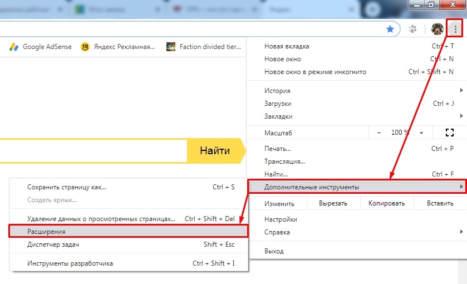This screenshot has width=467, height=284.
Task: Click the Вставить button
Action: pyautogui.click(x=440, y=203)
